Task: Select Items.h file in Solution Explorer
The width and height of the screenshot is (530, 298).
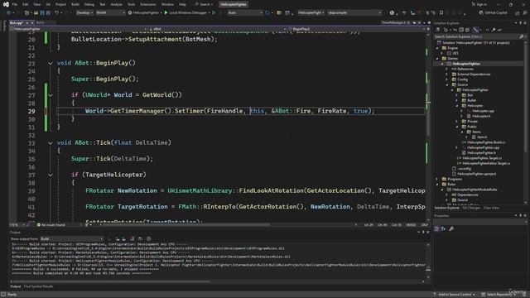Action: (x=482, y=137)
